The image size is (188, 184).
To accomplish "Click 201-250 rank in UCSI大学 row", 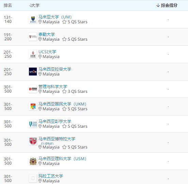I will (8, 54).
